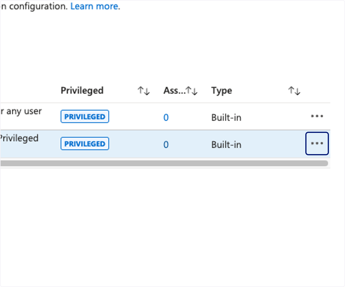Image resolution: width=345 pixels, height=287 pixels.
Task: Click the Type column header
Action: 222,91
